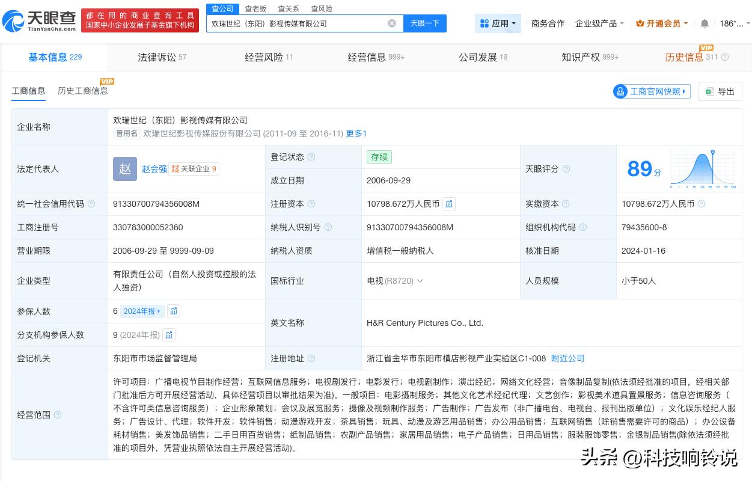Click help icon next to 天眼评分
752x481 pixels.
[x=566, y=169]
